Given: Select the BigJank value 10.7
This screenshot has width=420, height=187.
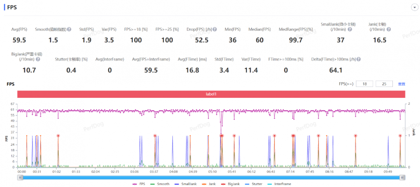Looking at the screenshot, I should pos(29,70).
